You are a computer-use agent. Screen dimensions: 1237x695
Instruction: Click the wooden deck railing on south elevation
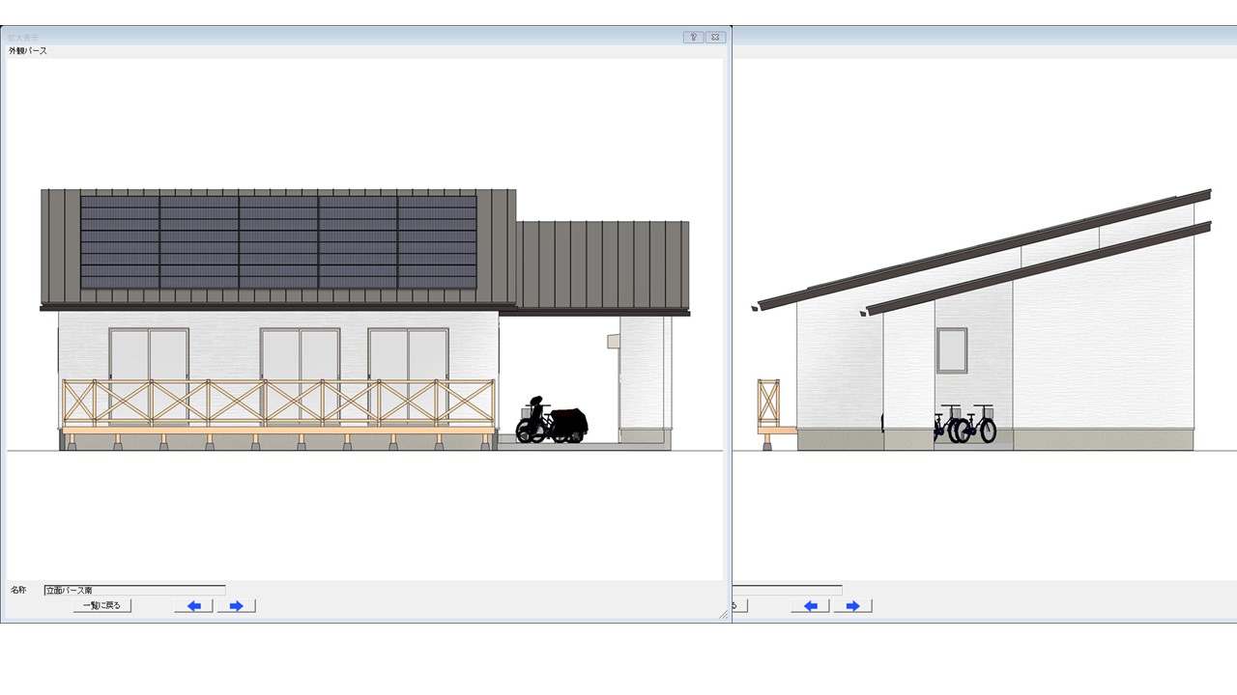coord(278,402)
